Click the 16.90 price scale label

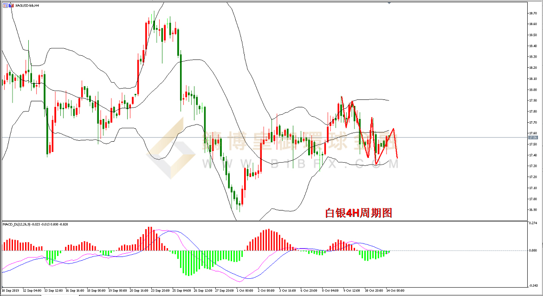(533, 210)
